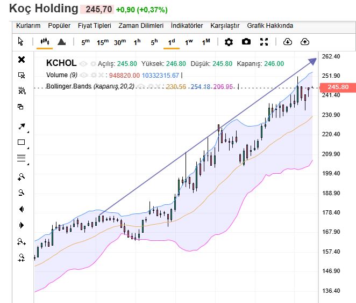Select the 30-minute timeframe
The width and height of the screenshot is (356, 303).
tap(120, 42)
